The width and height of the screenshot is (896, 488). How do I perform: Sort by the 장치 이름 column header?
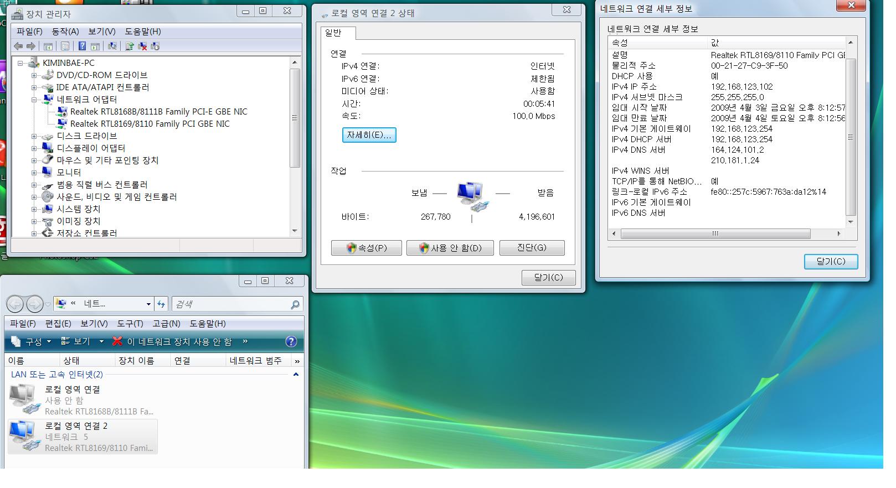tap(143, 361)
